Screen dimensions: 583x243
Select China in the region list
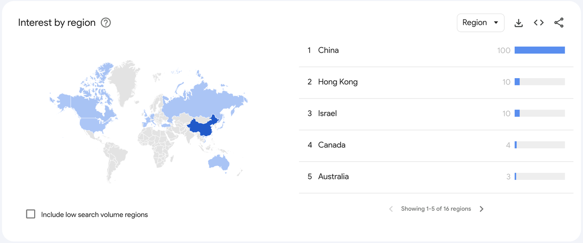(436, 50)
